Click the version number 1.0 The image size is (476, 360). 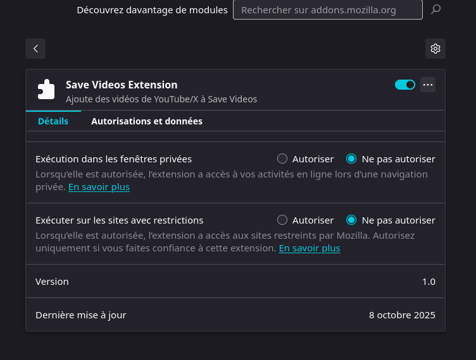(429, 282)
